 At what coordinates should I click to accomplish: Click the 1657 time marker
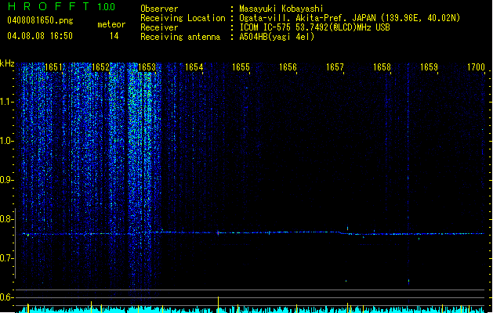pos(335,67)
